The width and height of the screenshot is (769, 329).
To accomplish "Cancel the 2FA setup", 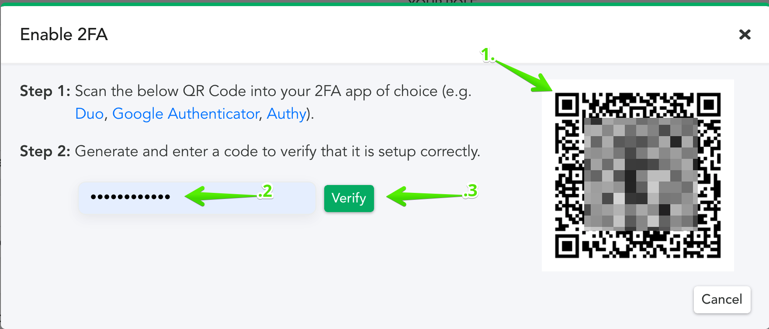I will click(x=722, y=299).
